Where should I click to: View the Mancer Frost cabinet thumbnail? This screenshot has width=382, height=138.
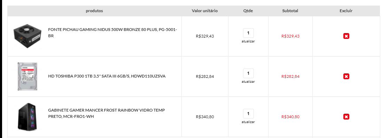pos(27,116)
